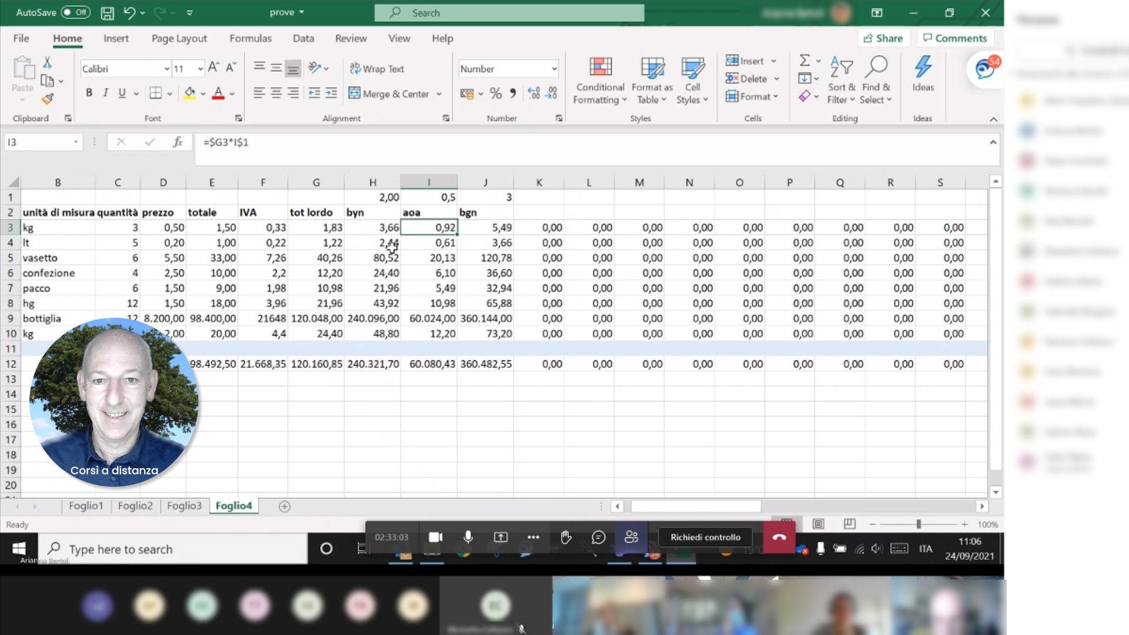Screen dimensions: 1129x635
Task: Click the Format Painter brush icon
Action: [x=48, y=99]
